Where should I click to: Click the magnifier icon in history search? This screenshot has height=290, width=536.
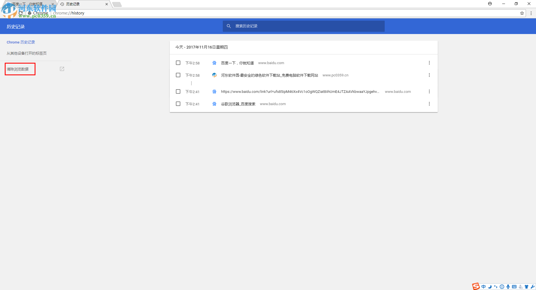[229, 26]
